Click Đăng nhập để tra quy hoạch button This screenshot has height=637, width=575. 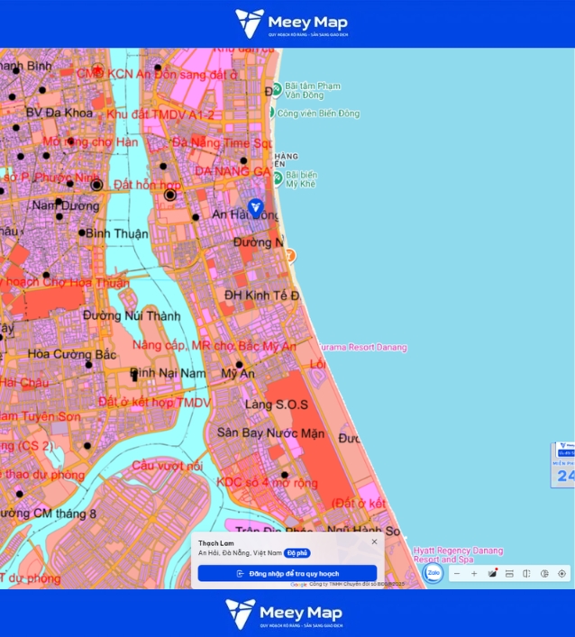[x=287, y=573]
